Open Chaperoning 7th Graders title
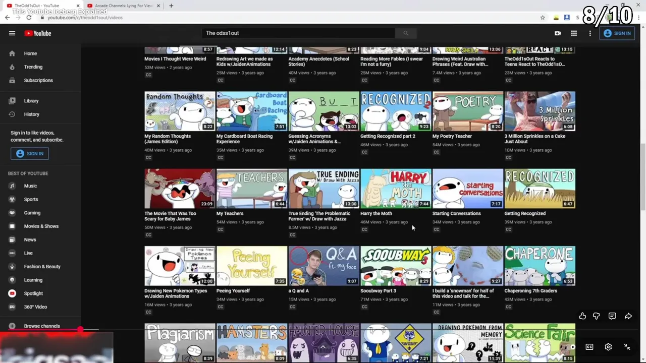Screen dimensions: 646x363 [x=531, y=291]
